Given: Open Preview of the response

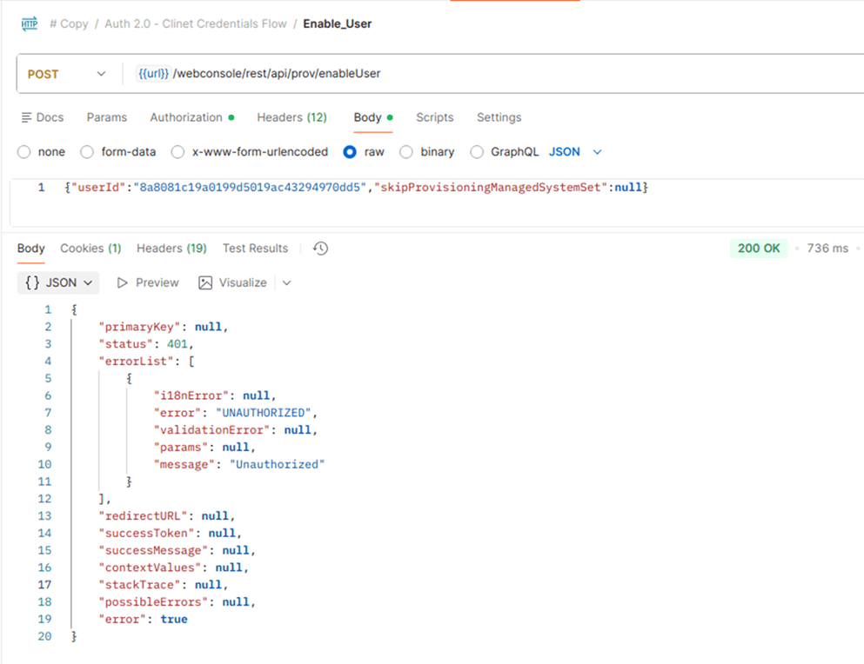Looking at the screenshot, I should pyautogui.click(x=148, y=282).
